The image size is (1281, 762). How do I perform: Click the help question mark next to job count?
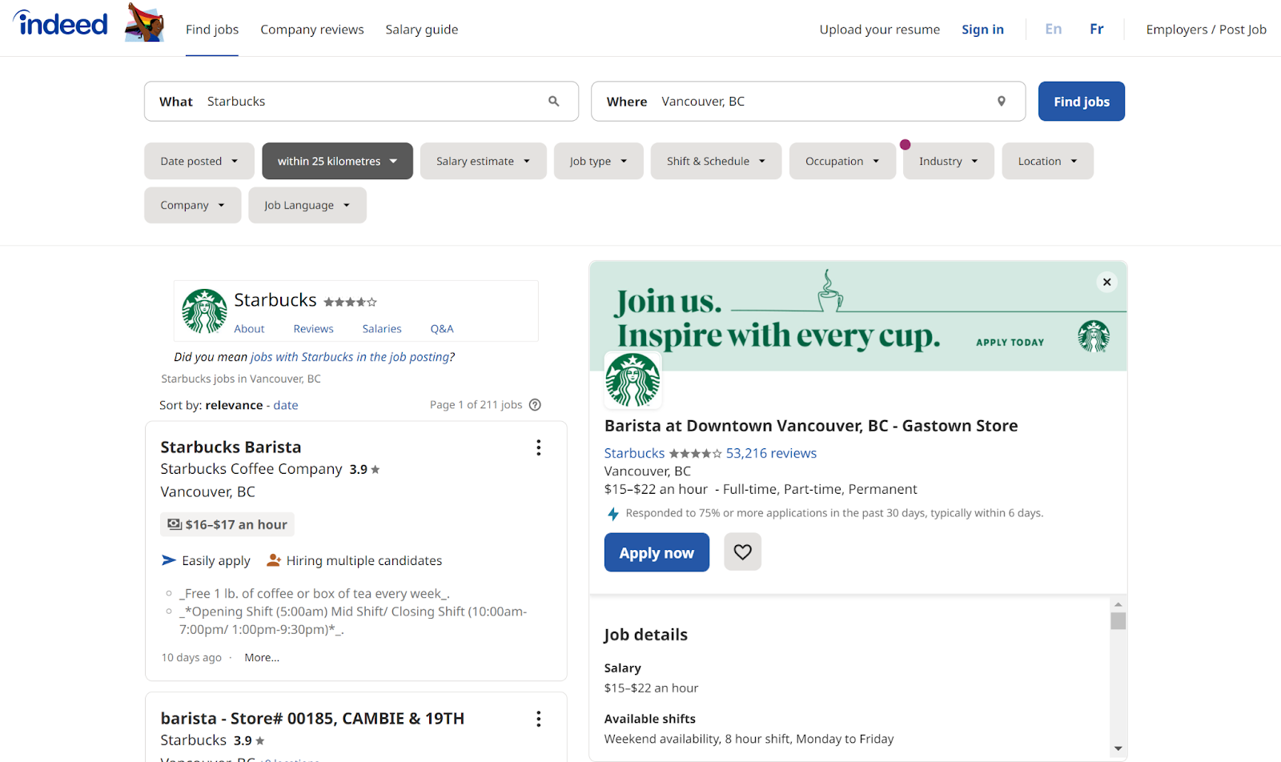point(536,405)
